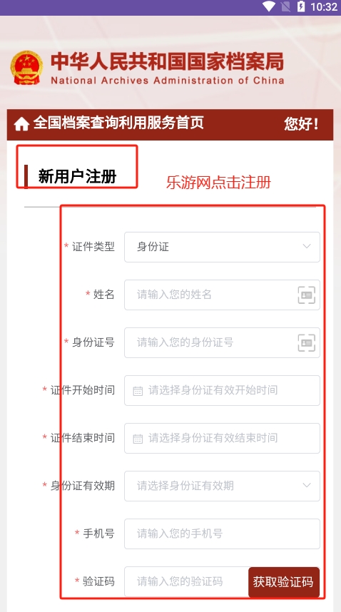Tap the 中华人民共和国国家档案局 title banner
The width and height of the screenshot is (341, 612).
tap(168, 68)
